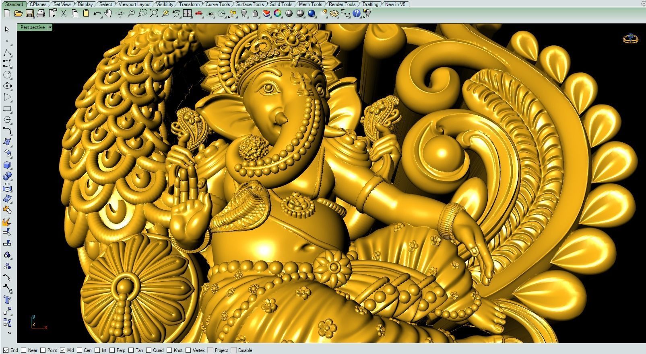Open the Render Tools tab

342,4
